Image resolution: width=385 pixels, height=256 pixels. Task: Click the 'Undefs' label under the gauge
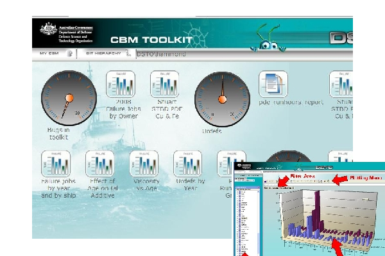pos(212,131)
